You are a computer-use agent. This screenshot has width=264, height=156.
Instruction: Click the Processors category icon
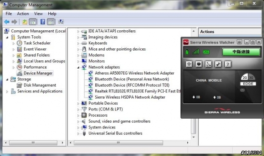pos(84,115)
